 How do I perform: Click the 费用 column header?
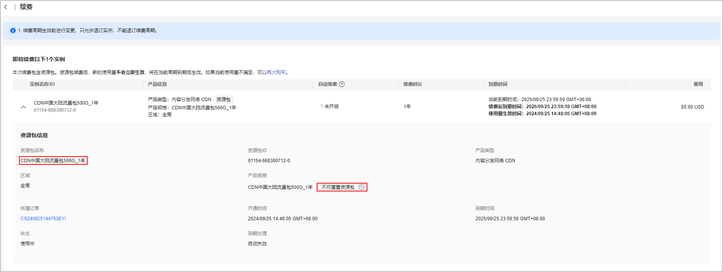698,84
